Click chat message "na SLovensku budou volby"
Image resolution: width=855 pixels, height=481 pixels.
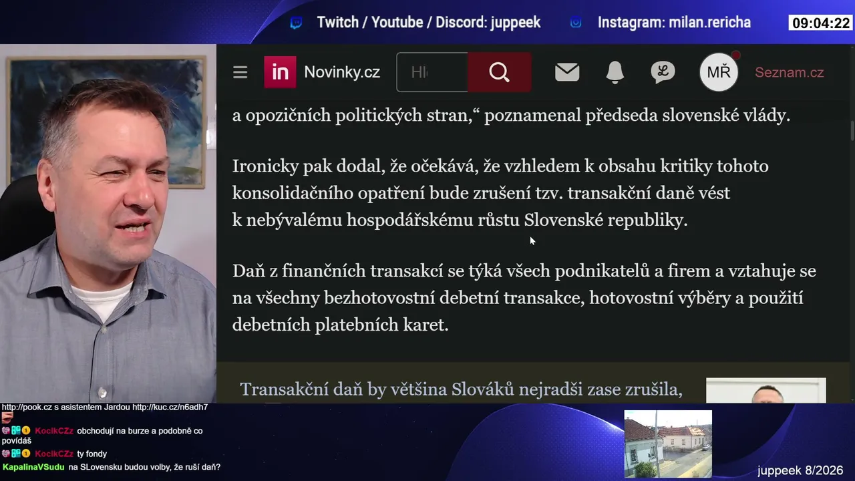pyautogui.click(x=144, y=468)
